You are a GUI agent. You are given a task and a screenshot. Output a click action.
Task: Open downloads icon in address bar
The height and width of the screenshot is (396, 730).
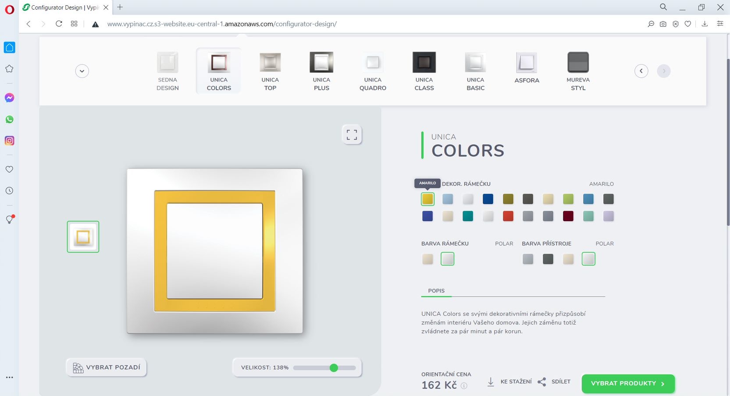click(705, 24)
